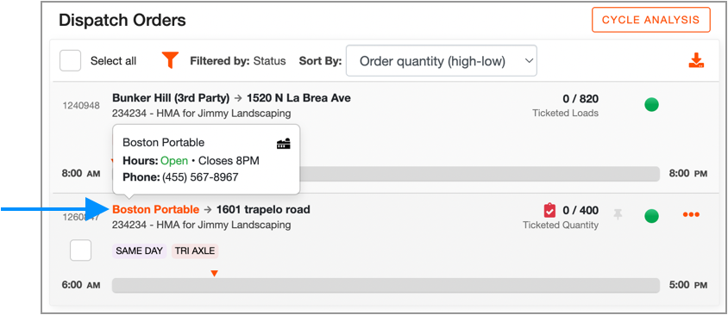Pin the Boston Portable order
The height and width of the screenshot is (315, 728).
[x=618, y=214]
